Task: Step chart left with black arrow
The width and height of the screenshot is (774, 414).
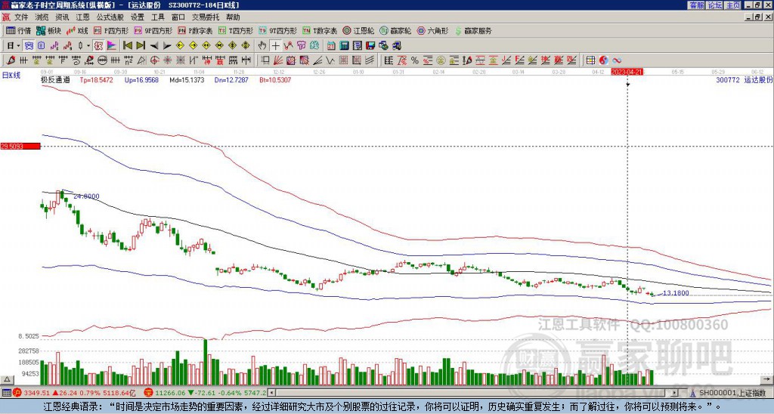Action: pos(154,46)
